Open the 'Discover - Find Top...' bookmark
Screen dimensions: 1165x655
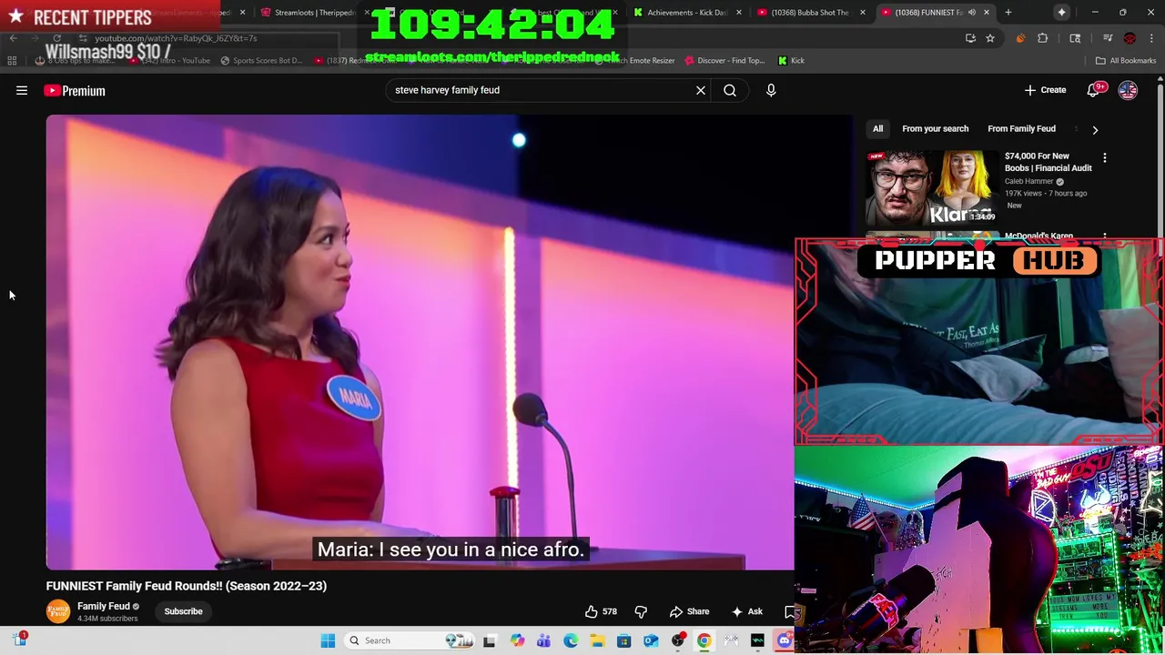pyautogui.click(x=724, y=61)
